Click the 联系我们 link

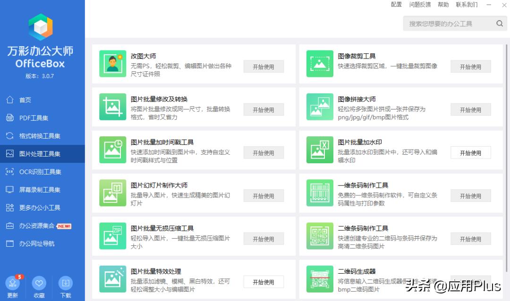click(467, 5)
